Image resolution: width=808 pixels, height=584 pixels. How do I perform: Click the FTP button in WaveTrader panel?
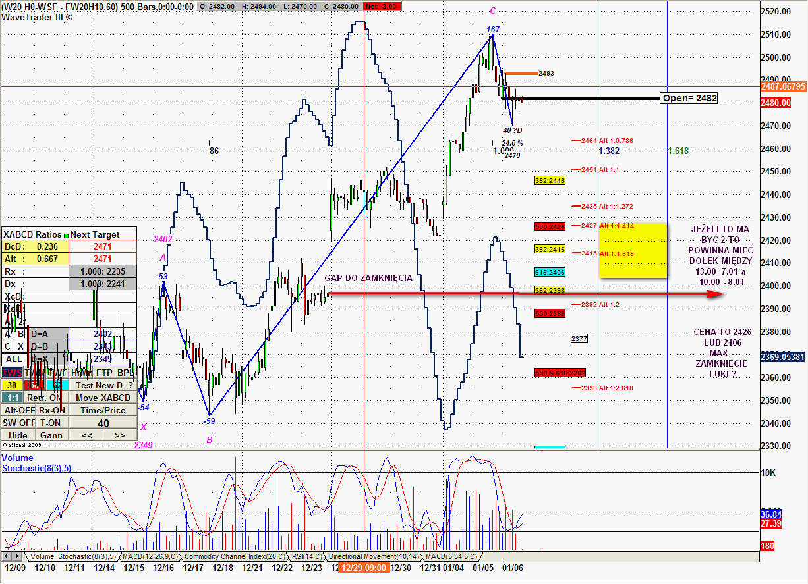[105, 373]
